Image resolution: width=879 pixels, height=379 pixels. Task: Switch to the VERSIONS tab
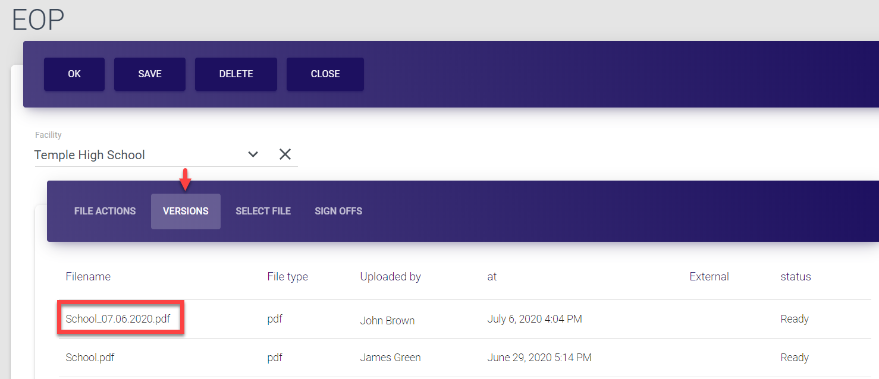pos(186,211)
